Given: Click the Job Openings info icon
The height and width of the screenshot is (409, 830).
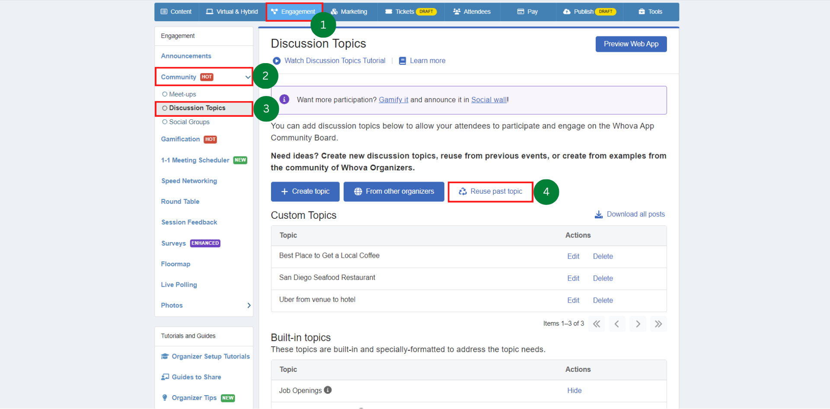Looking at the screenshot, I should click(328, 390).
